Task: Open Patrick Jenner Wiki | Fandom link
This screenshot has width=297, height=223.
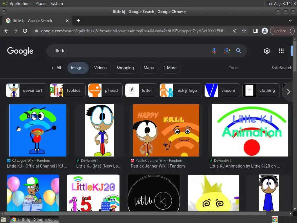Action: pos(158,166)
